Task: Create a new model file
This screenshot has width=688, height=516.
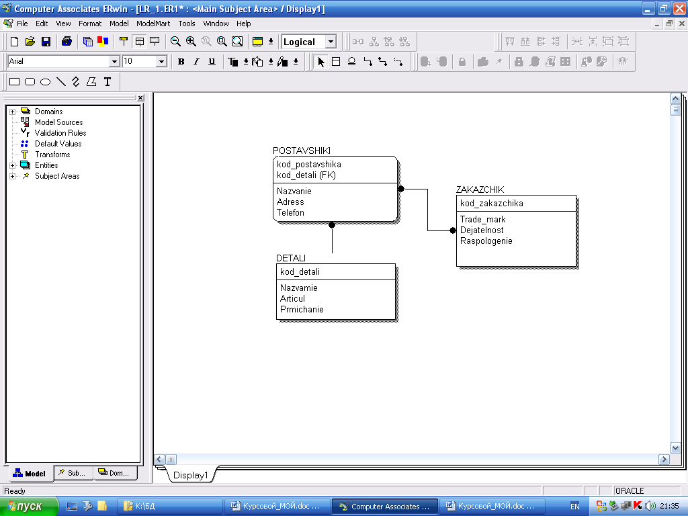Action: (15, 42)
